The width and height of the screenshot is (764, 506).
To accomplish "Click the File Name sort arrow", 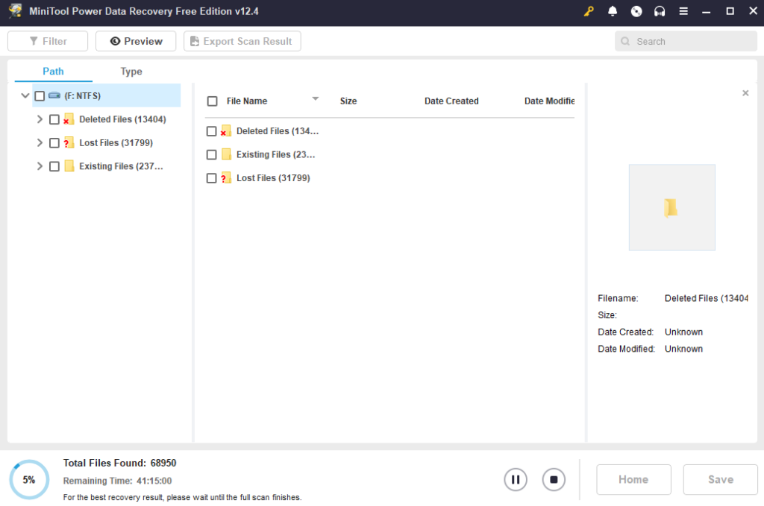I will (x=316, y=99).
